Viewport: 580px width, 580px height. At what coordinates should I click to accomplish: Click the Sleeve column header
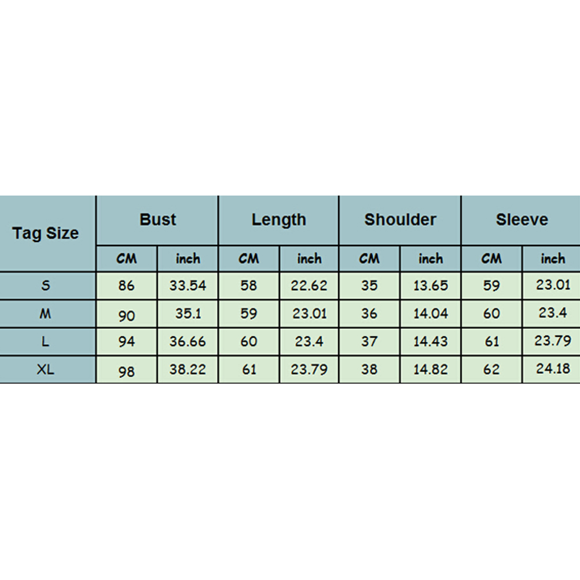pos(521,220)
